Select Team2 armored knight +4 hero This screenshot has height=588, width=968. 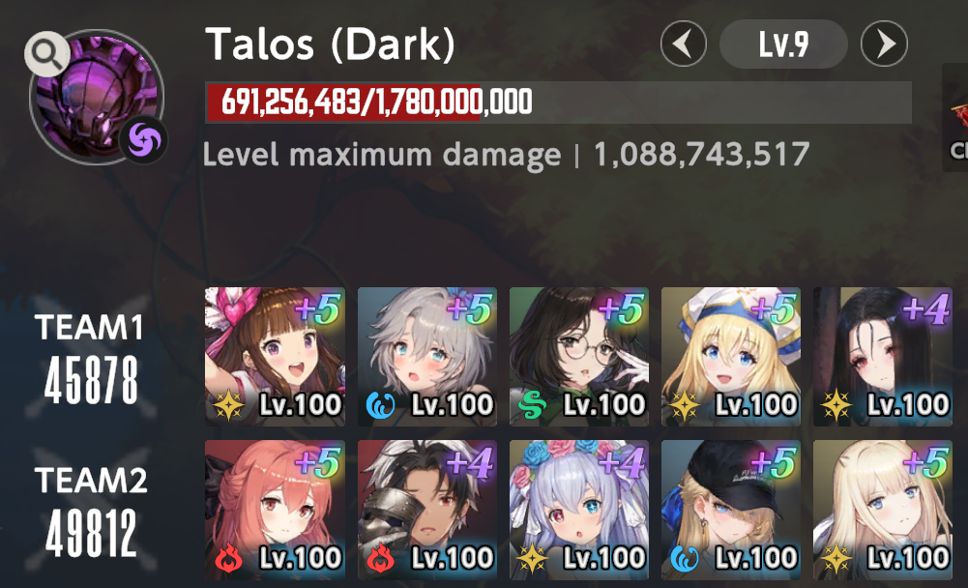pos(427,510)
